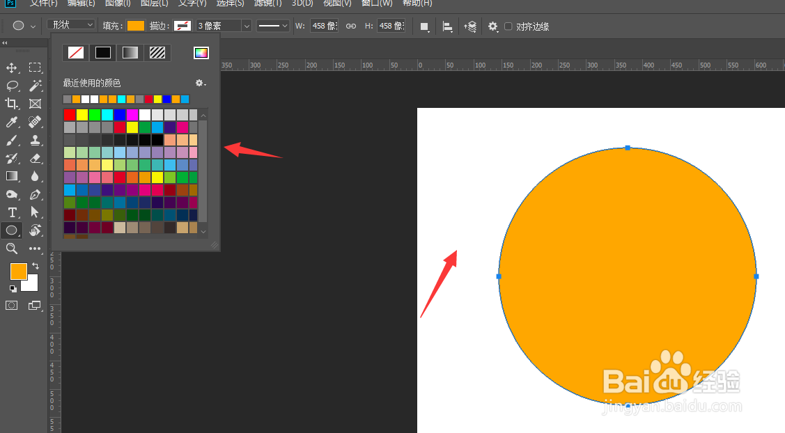Open the 滤镜(T) menu
The width and height of the screenshot is (785, 433).
click(268, 3)
